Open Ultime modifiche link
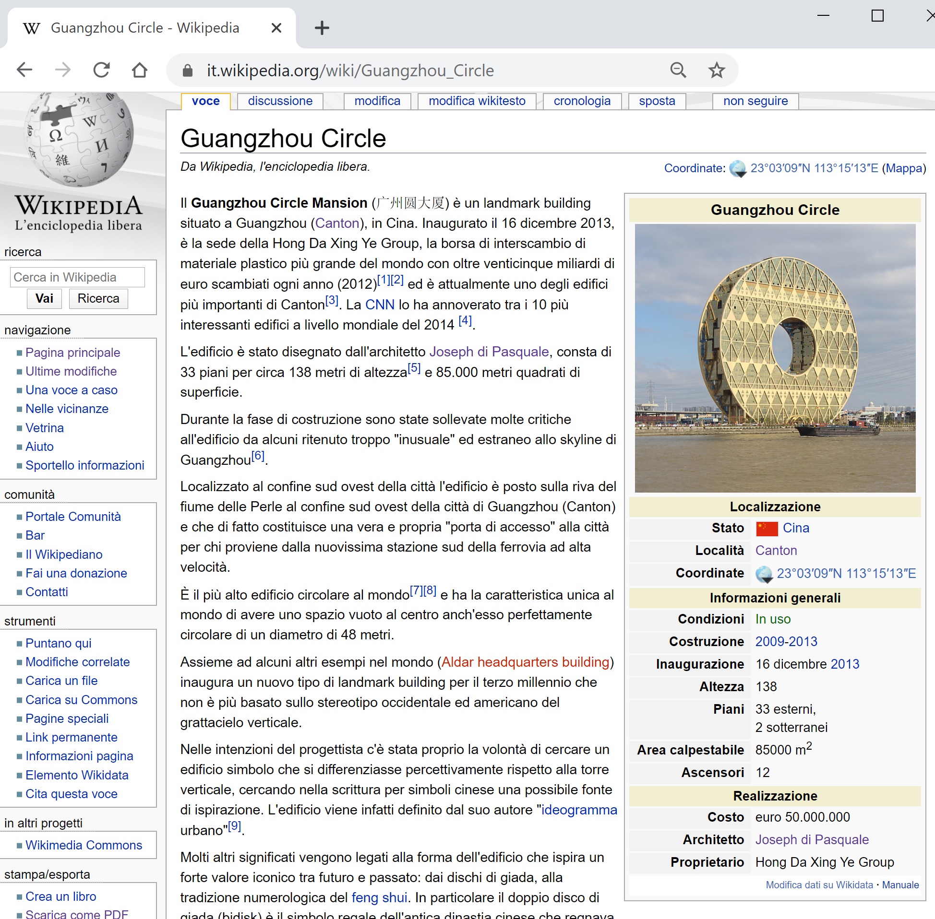935x919 pixels. click(x=71, y=371)
